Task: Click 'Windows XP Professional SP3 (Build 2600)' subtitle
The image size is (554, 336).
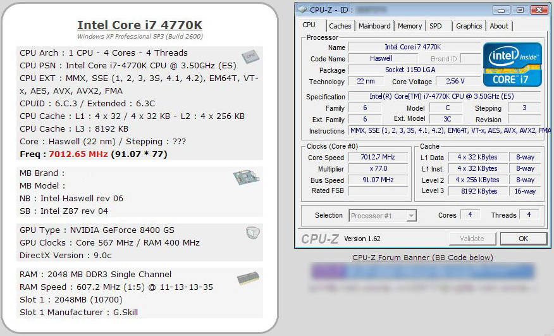Action: [x=140, y=37]
